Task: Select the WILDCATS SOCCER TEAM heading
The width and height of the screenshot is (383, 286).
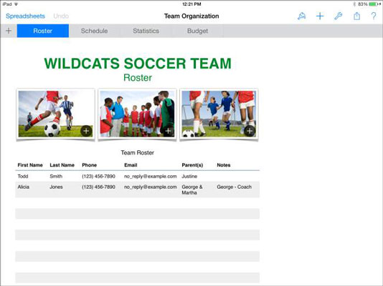Action: pyautogui.click(x=138, y=64)
